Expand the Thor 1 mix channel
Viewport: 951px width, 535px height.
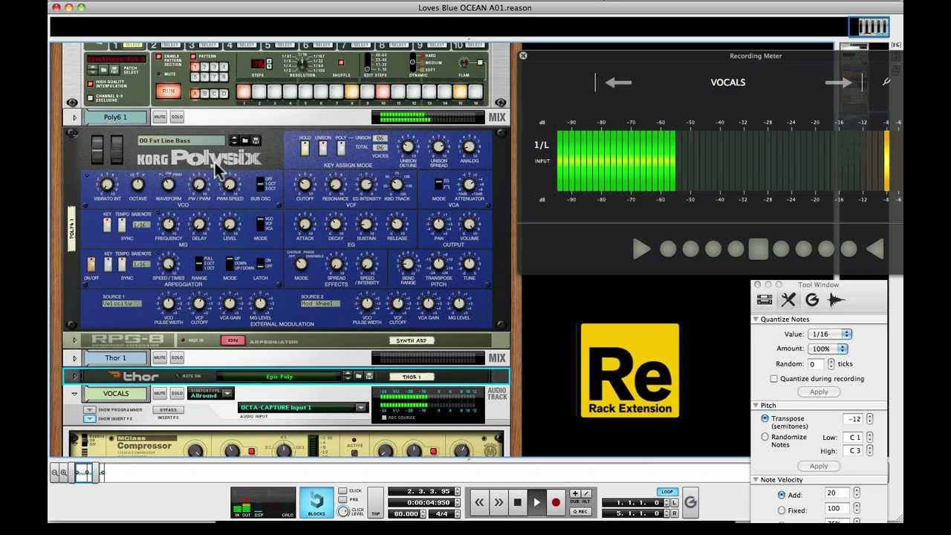tap(74, 358)
